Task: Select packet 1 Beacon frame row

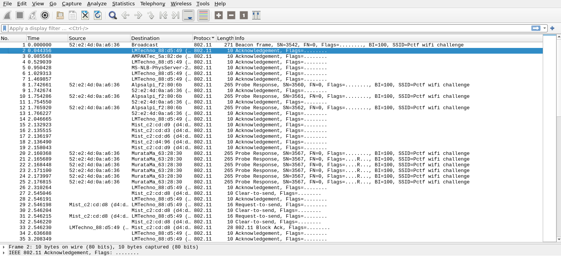Action: click(271, 45)
